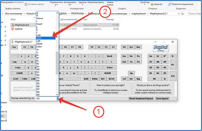The width and height of the screenshot is (202, 131).
Task: Choose LCtrl in the remap dropdown list
Action: point(46,38)
